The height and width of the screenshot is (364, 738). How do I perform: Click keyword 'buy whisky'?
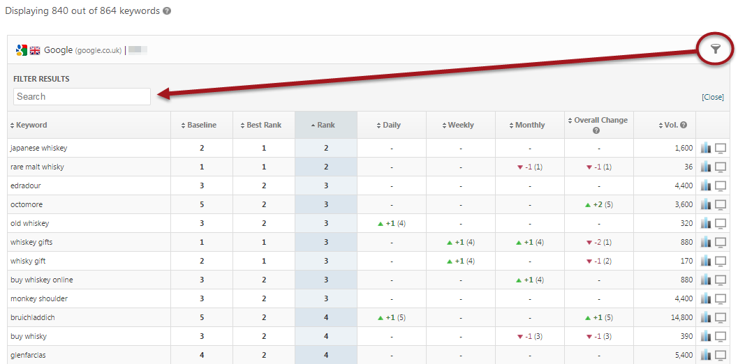[28, 336]
